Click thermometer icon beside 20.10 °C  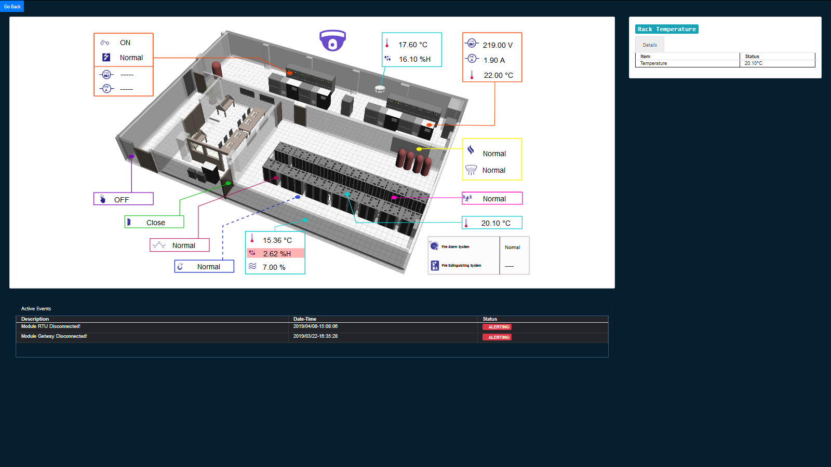point(466,223)
